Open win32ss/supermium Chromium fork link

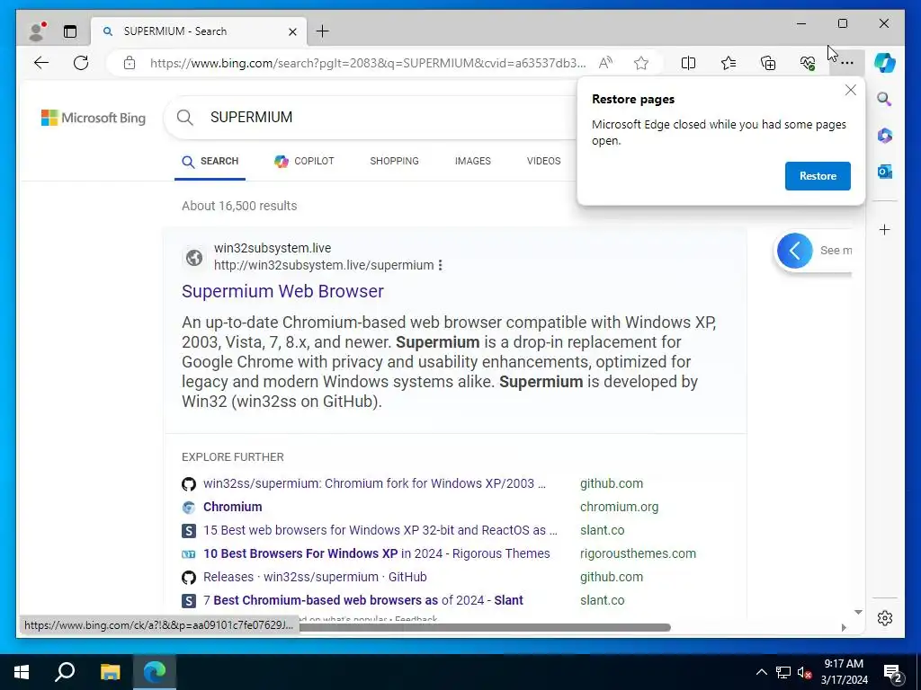[x=374, y=483]
